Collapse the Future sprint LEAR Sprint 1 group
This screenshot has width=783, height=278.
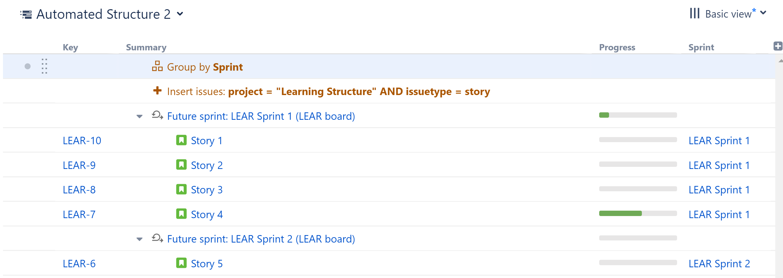click(x=140, y=116)
